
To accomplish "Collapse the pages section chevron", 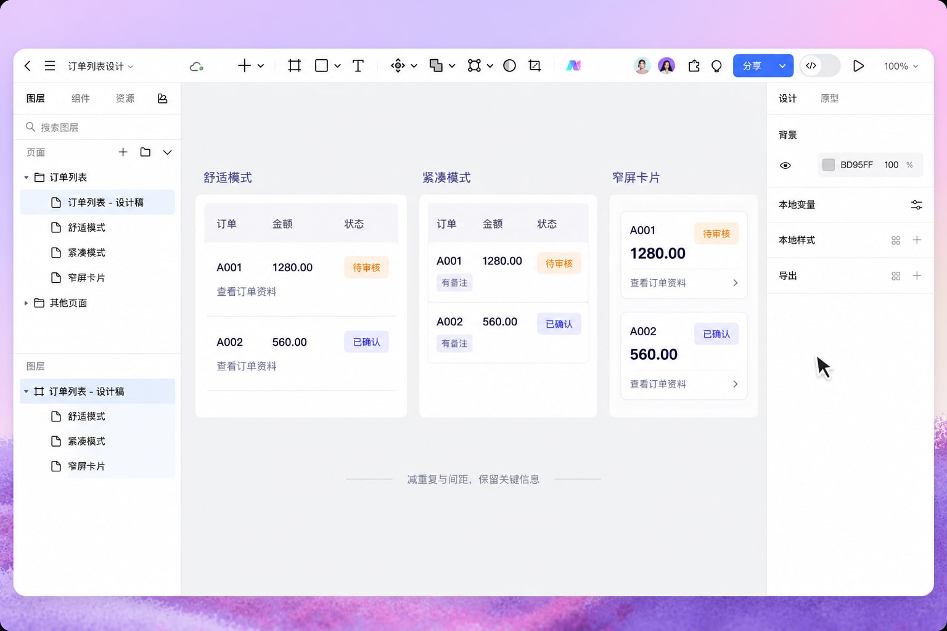I will coord(167,152).
